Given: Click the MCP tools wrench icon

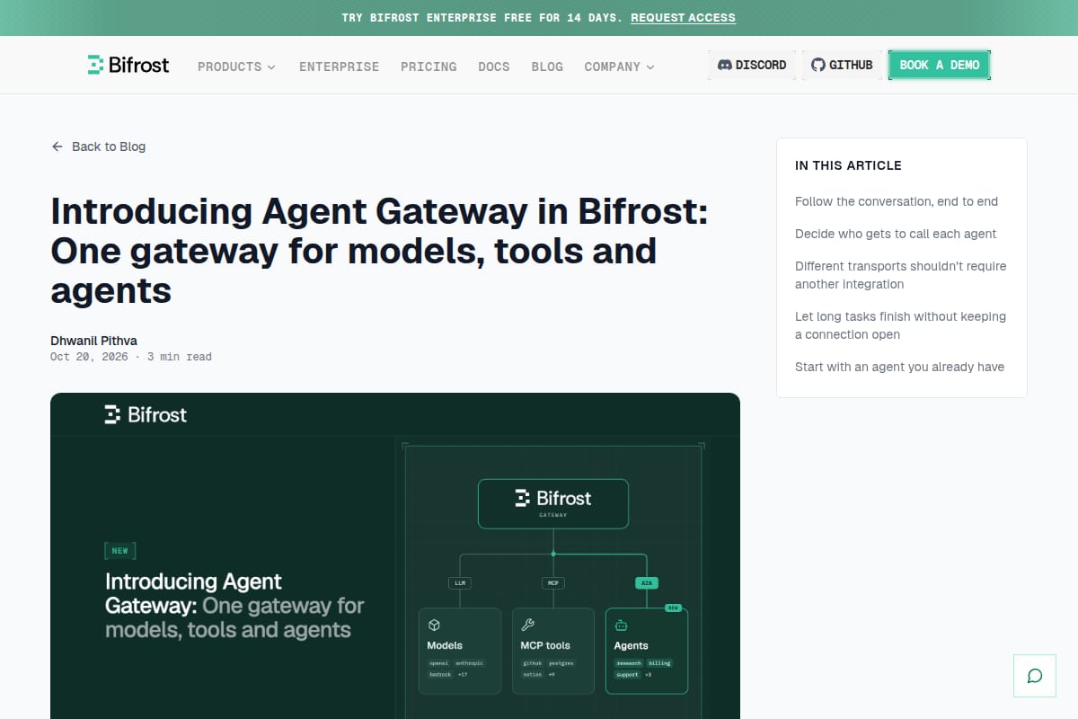Looking at the screenshot, I should [x=527, y=625].
